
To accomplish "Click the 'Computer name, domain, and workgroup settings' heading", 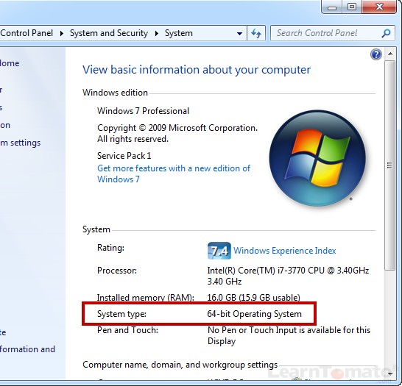I will coord(180,365).
